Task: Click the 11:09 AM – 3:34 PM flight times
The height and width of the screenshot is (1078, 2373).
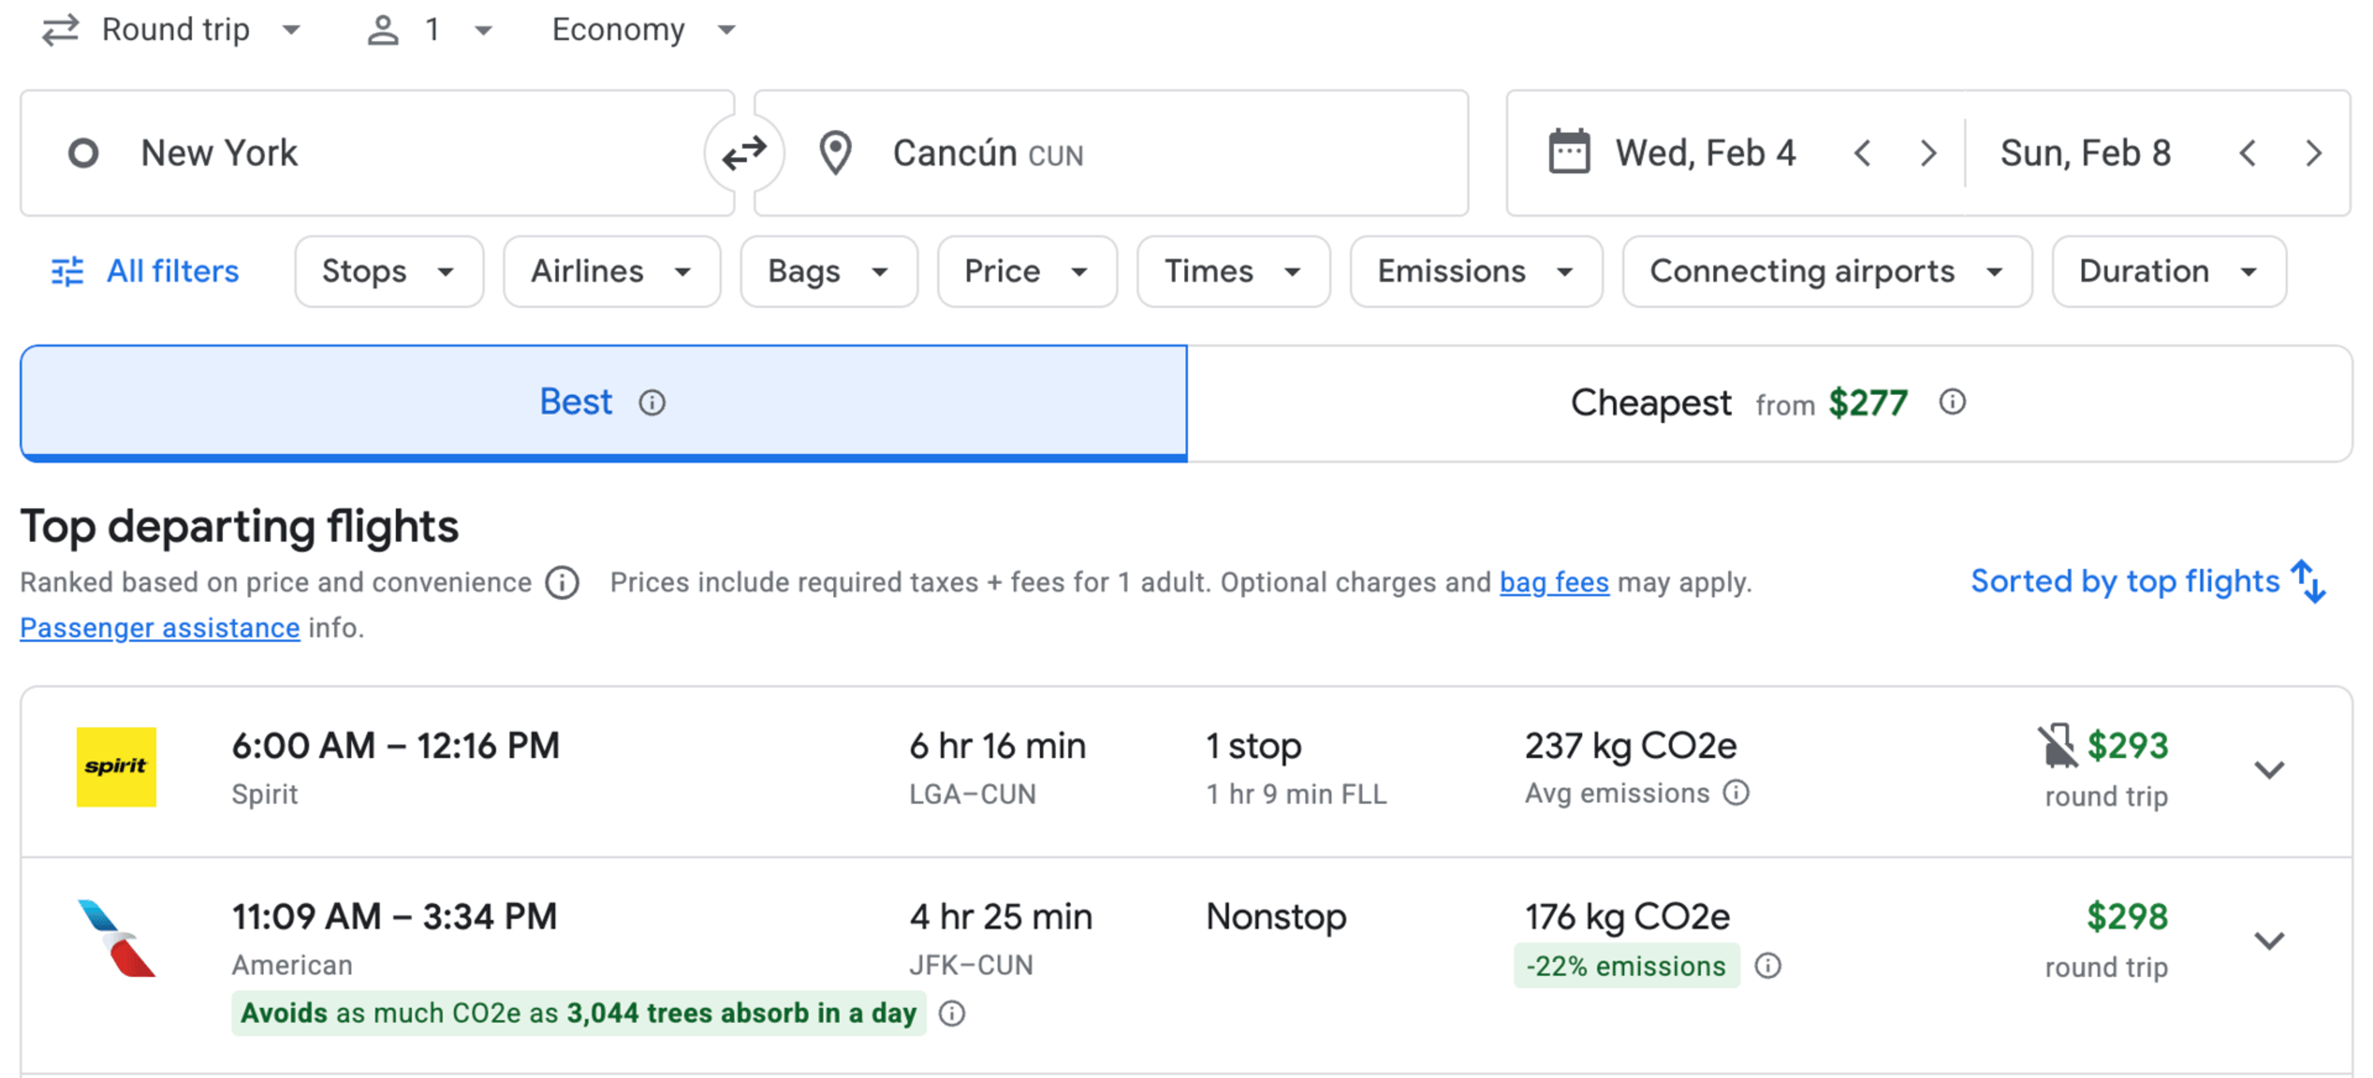Action: pos(394,917)
